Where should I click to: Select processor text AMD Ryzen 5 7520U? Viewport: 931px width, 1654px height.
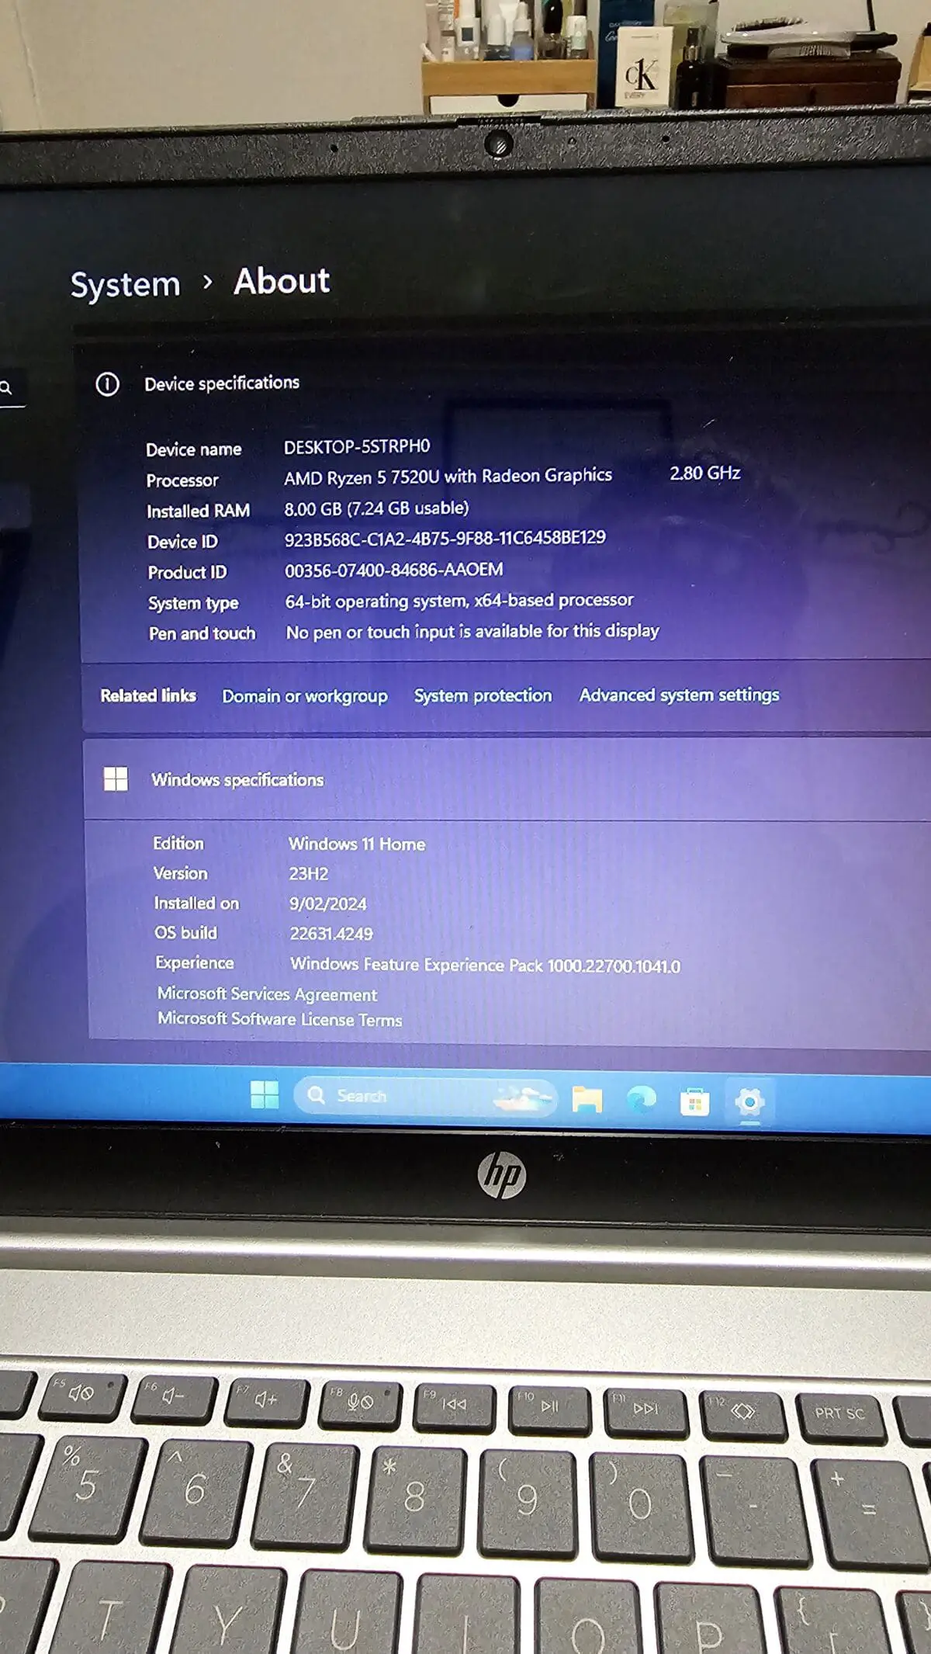pyautogui.click(x=448, y=477)
